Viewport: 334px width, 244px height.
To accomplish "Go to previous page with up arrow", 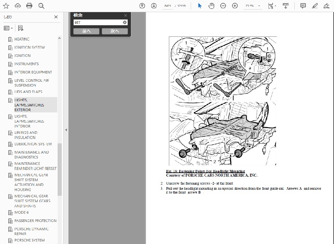I will click(142, 6).
